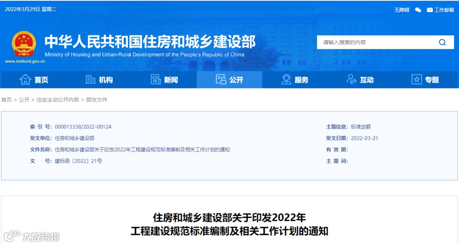Screen dimensions: 459x245
Task: Open the 专题 navigation tab
Action: coord(425,79)
